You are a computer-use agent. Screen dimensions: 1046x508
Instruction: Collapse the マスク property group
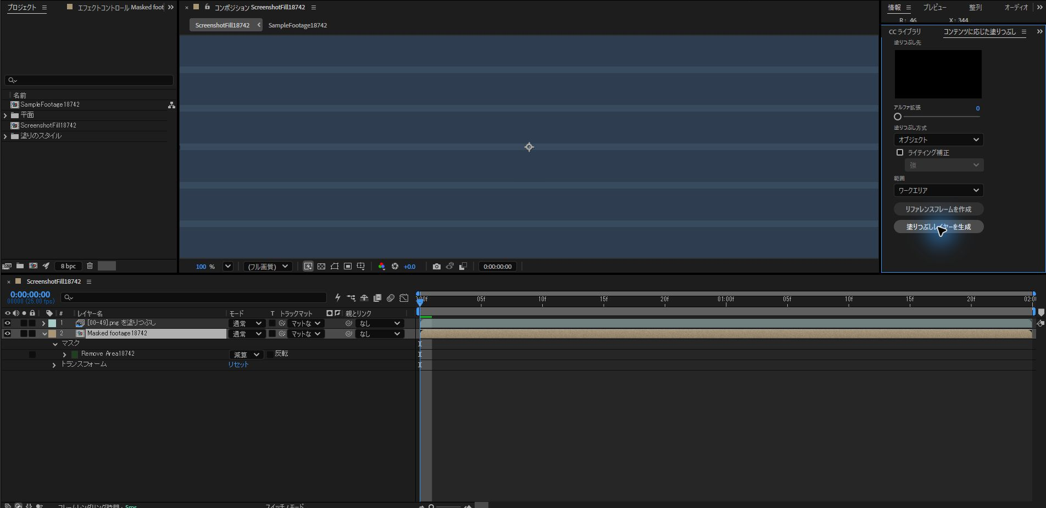coord(55,344)
